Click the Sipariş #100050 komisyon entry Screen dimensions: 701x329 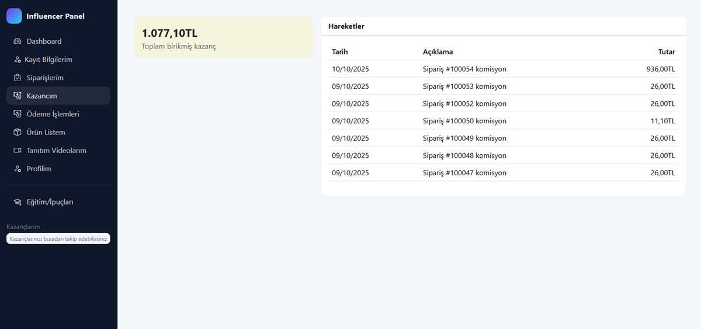coord(464,121)
